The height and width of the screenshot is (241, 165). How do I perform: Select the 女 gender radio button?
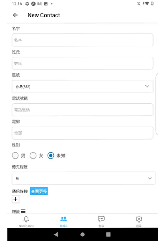(x=33, y=156)
